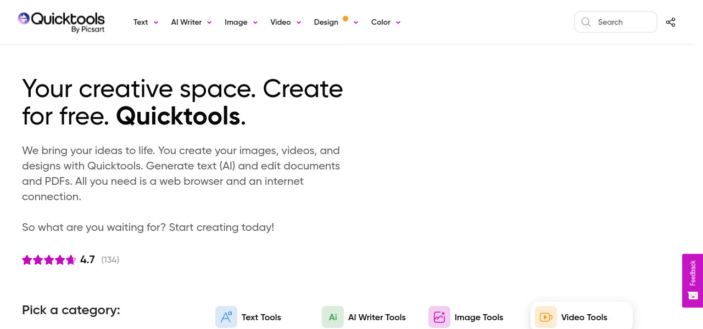Expand the Color dropdown chevron
This screenshot has width=703, height=329.
(398, 22)
